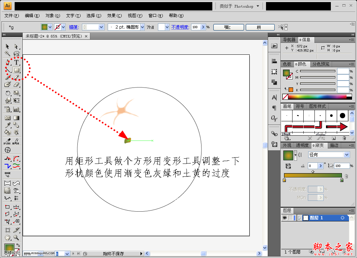The image size is (357, 258).
Task: Open the 效果(C) menu
Action: click(x=114, y=15)
